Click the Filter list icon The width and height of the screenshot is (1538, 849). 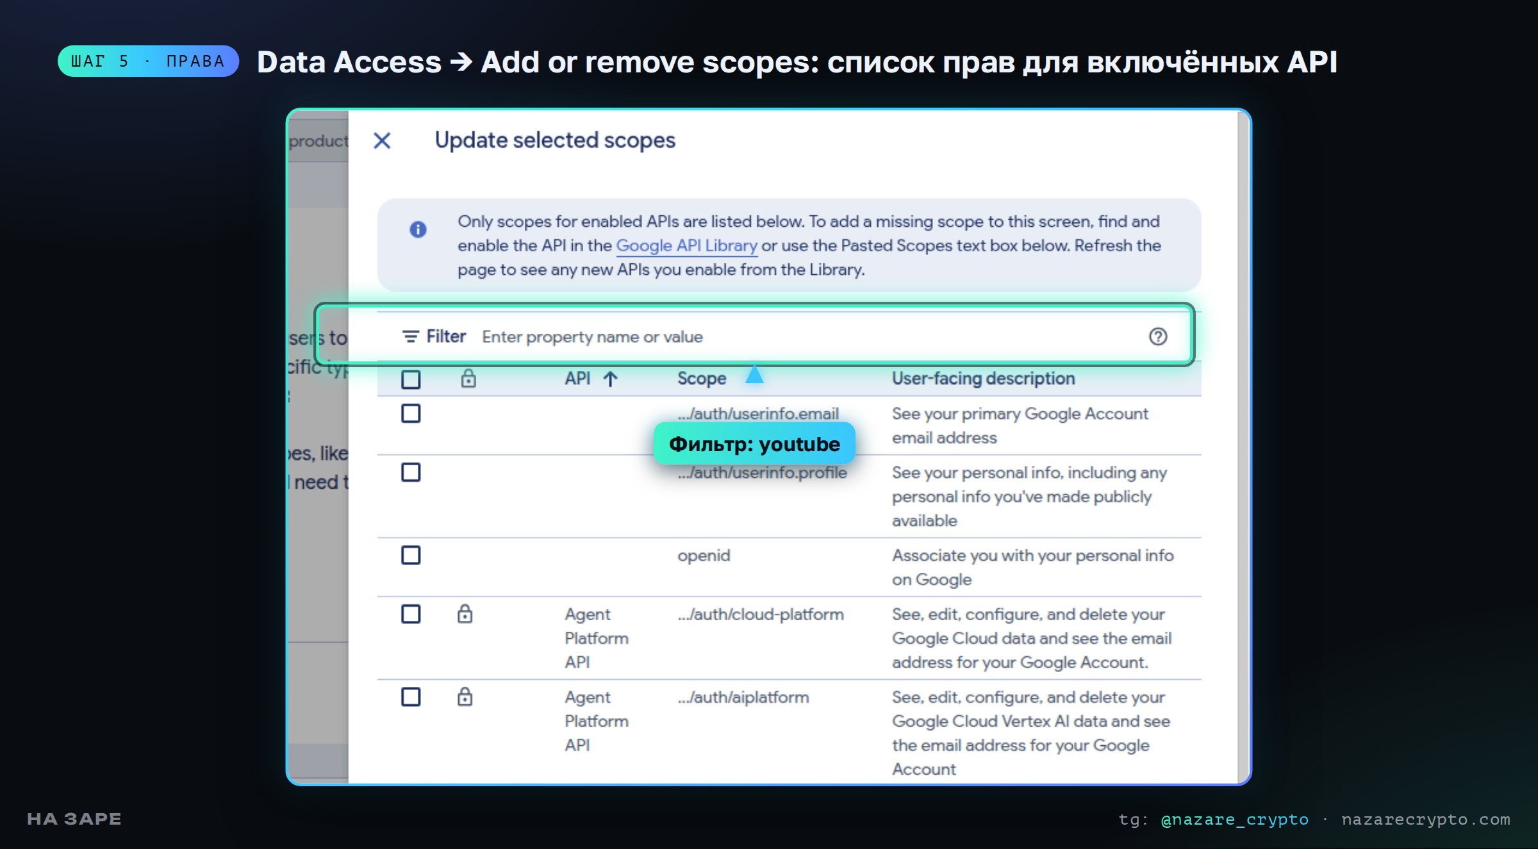(410, 336)
